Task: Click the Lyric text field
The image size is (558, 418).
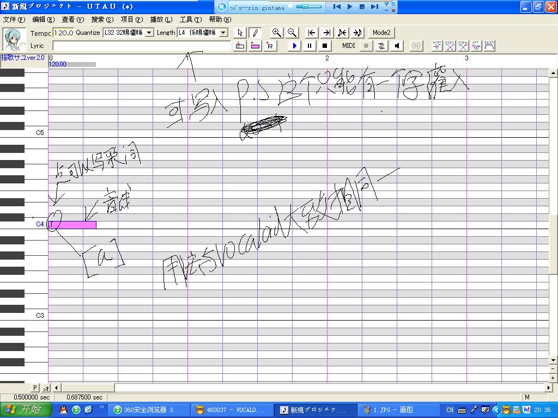Action: [x=142, y=46]
